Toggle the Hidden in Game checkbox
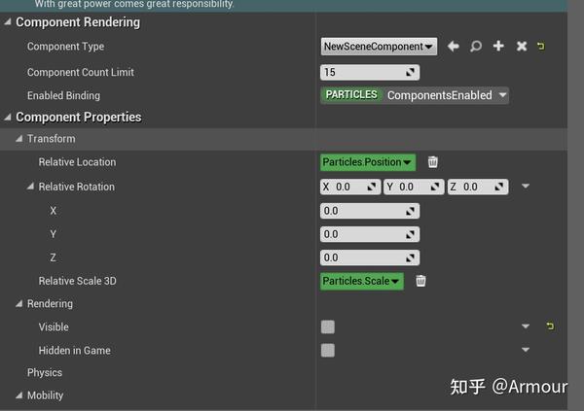 click(x=328, y=350)
